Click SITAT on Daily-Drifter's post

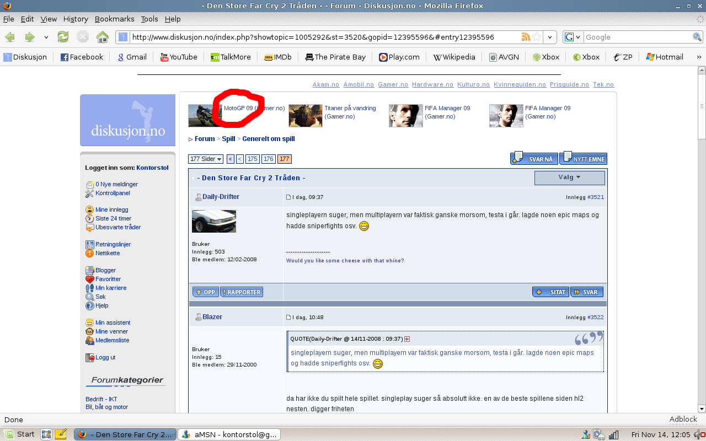pos(551,292)
